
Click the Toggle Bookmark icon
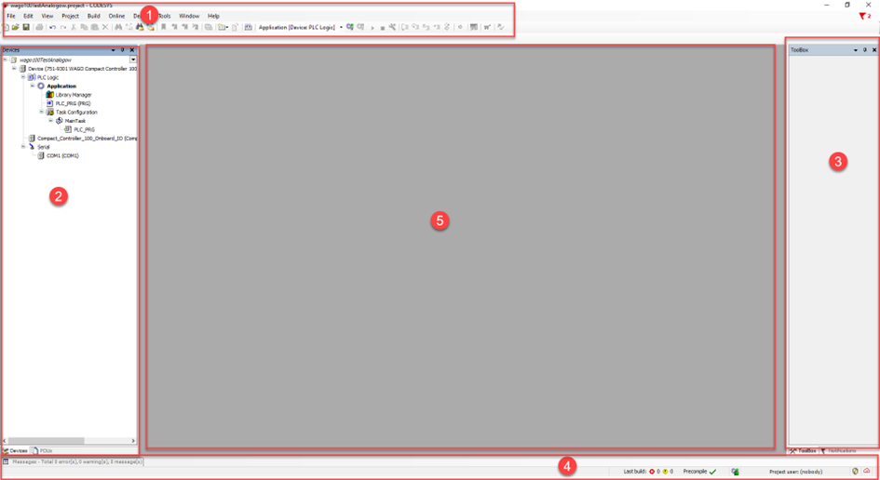click(163, 27)
